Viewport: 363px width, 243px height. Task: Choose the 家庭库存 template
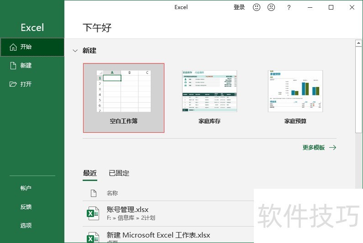tap(210, 98)
